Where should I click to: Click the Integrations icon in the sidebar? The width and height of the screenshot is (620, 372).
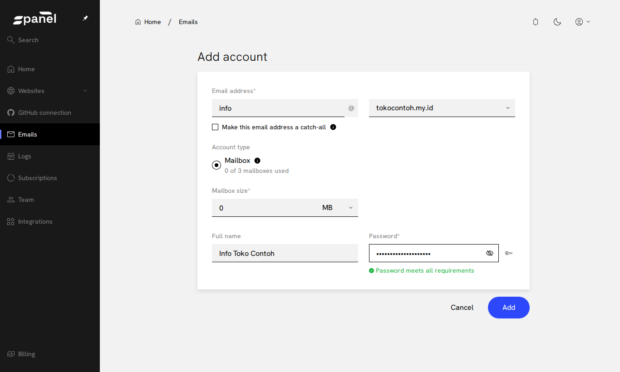coord(11,221)
